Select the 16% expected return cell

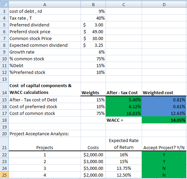pos(124,155)
